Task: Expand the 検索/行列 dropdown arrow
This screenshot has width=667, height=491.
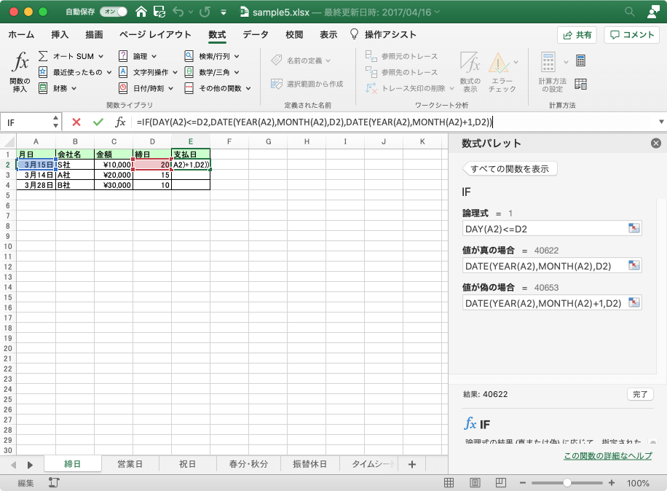Action: click(x=237, y=56)
